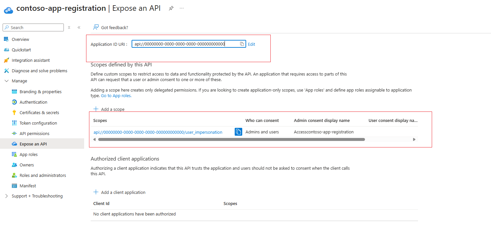Click the plus icon beside Add a scope
The width and height of the screenshot is (491, 239).
[96, 109]
